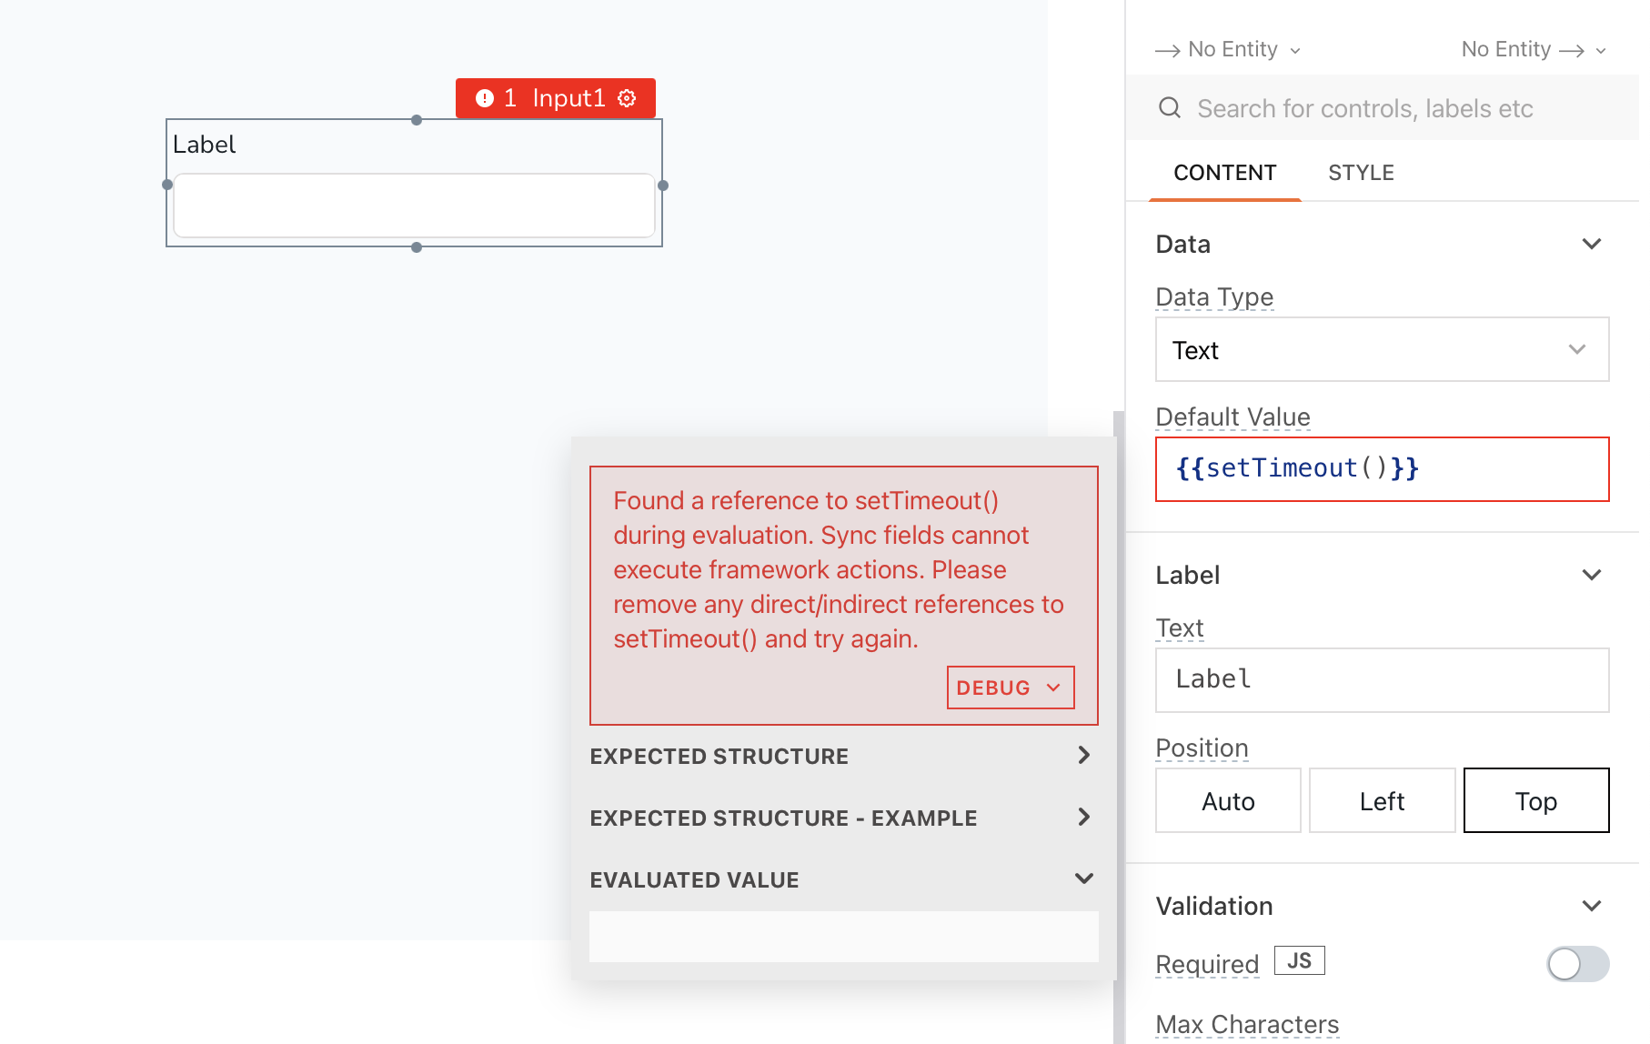Edit the Label Text field
1650x1044 pixels.
pyautogui.click(x=1382, y=680)
